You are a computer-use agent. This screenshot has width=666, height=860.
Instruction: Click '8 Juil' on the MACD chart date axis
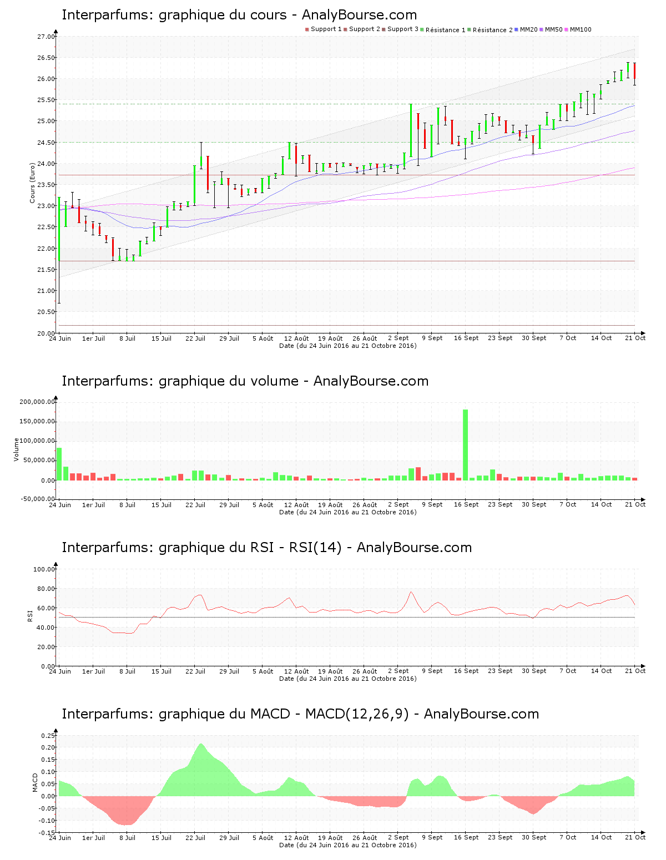pos(128,837)
